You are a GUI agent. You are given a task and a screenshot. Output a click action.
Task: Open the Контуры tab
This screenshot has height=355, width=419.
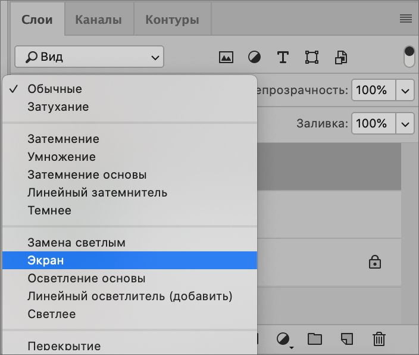pyautogui.click(x=173, y=19)
